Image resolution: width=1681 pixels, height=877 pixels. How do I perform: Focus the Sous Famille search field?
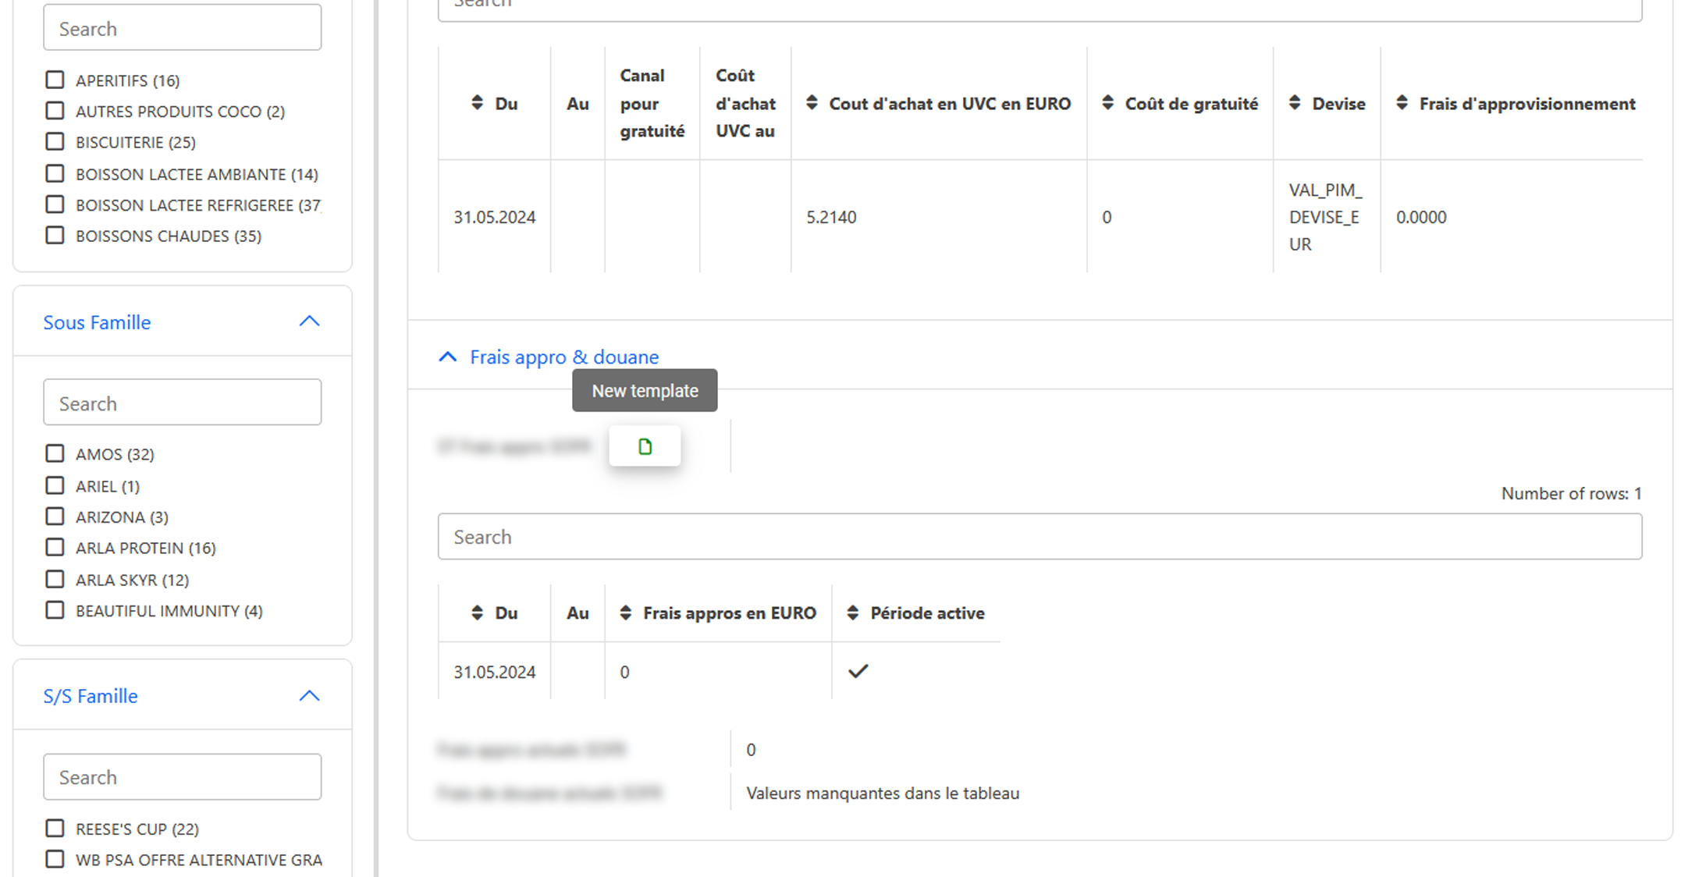[x=183, y=403]
